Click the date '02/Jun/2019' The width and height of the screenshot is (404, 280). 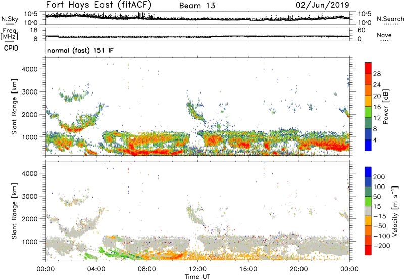click(323, 5)
